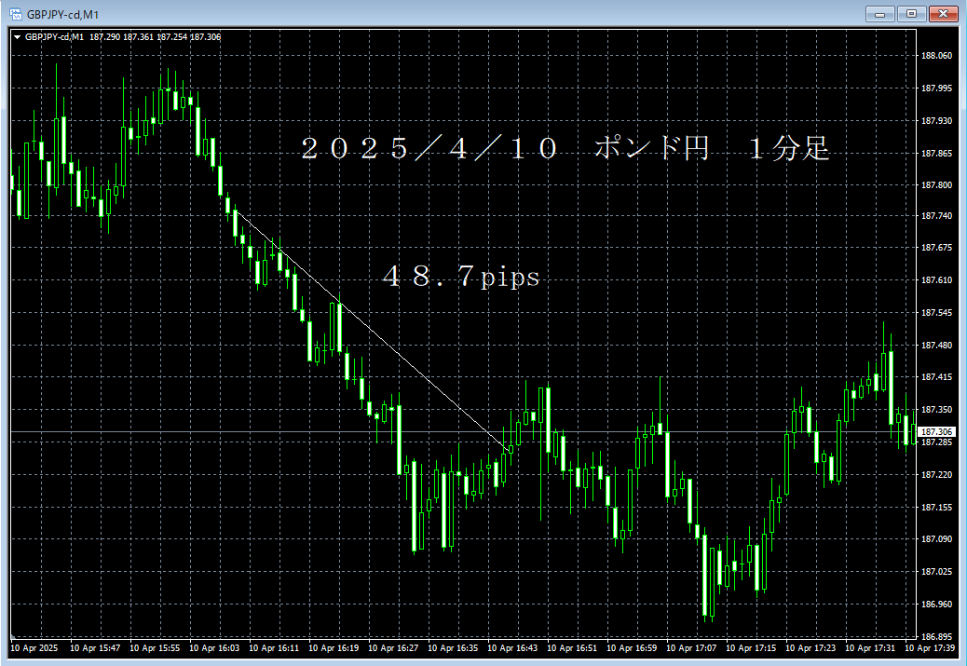Screen dimensions: 967x666
Task: Click the GBPJPY-cd,M1 chart window icon
Action: pyautogui.click(x=16, y=14)
